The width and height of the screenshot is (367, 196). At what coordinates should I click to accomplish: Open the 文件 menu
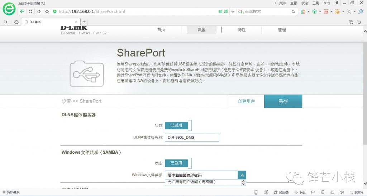282,3
